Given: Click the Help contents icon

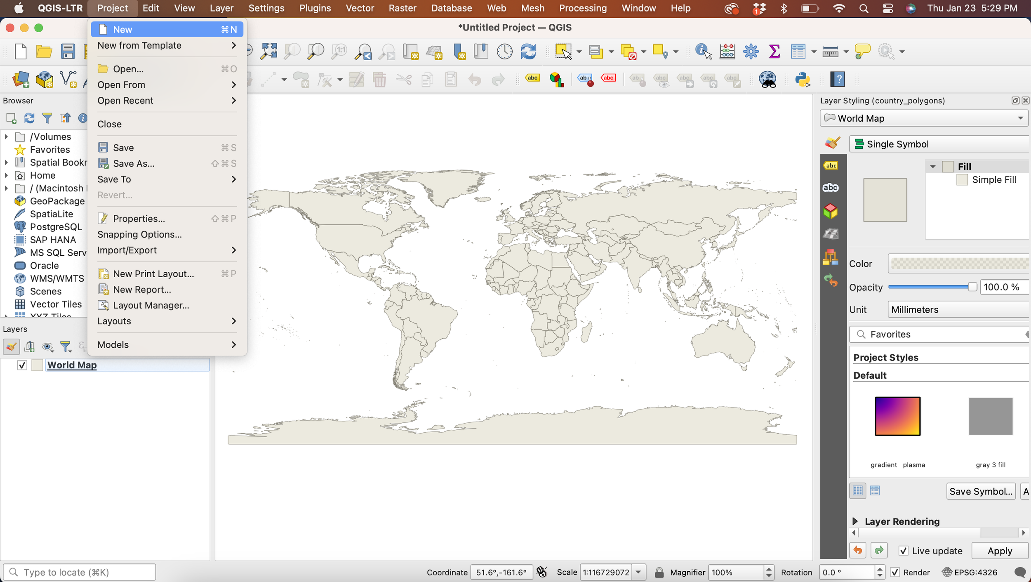Looking at the screenshot, I should tap(838, 79).
